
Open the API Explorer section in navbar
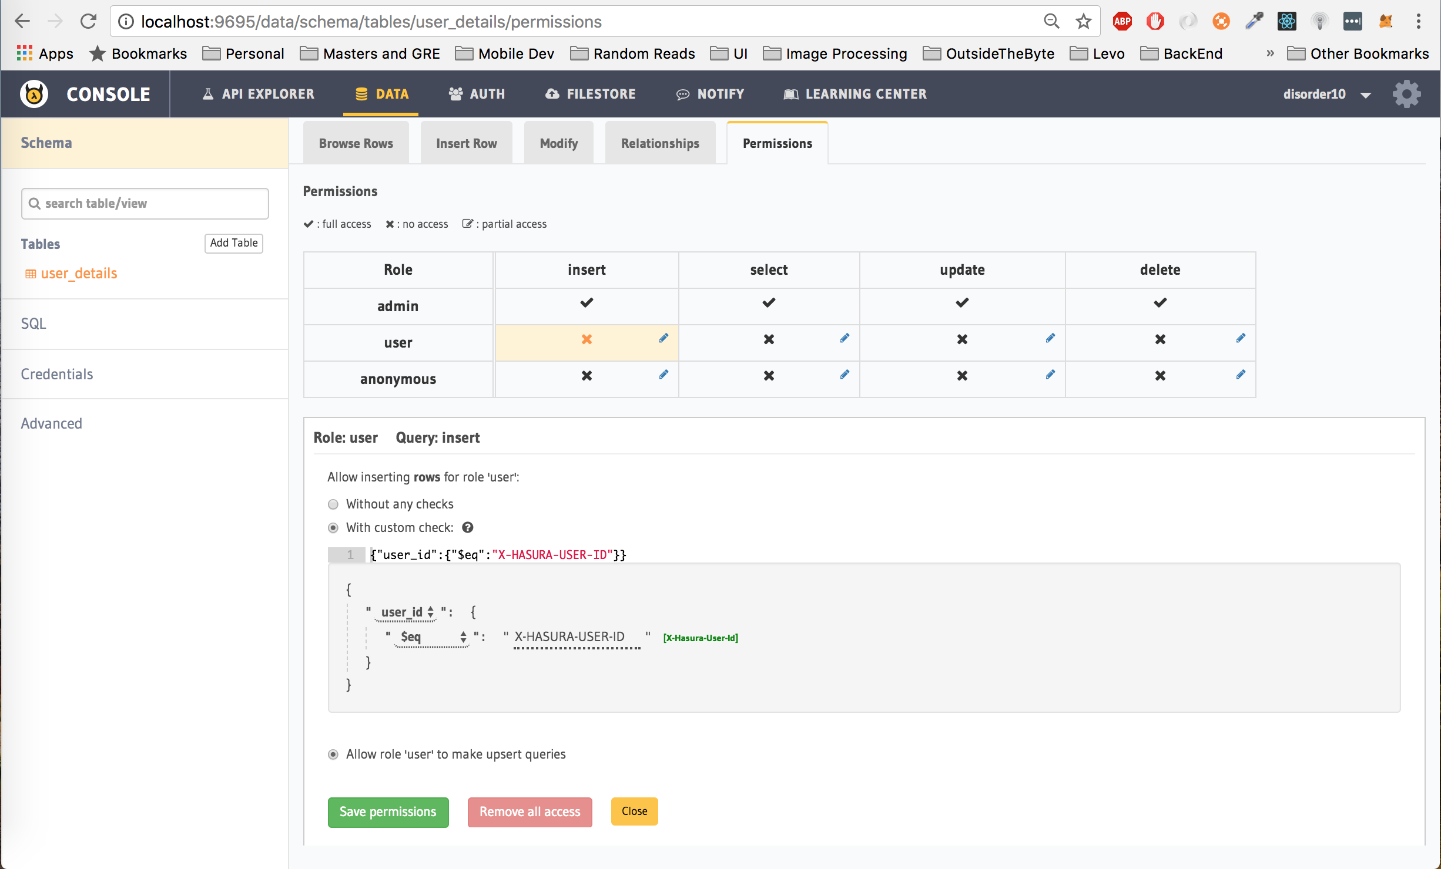(259, 94)
